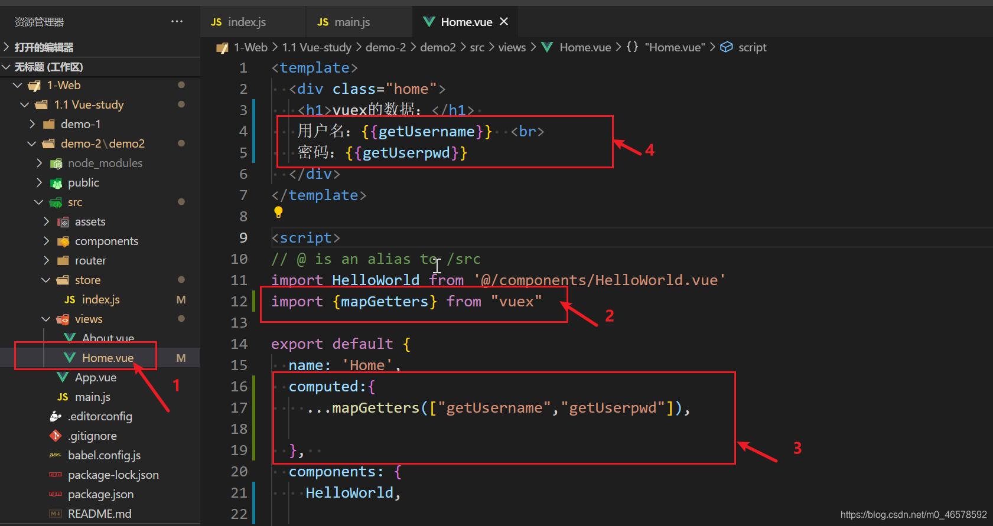
Task: Click the assets folder icon
Action: click(63, 222)
